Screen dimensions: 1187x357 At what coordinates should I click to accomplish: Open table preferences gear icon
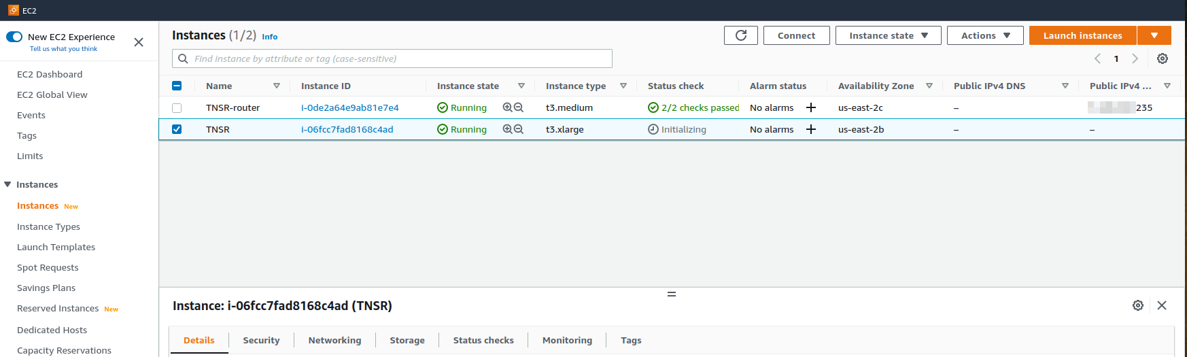pyautogui.click(x=1163, y=58)
